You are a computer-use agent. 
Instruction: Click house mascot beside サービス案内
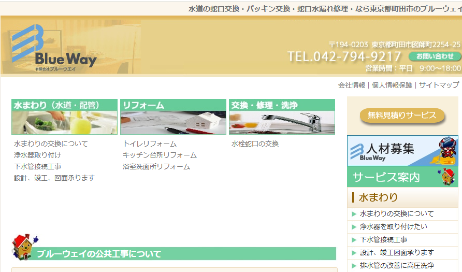[447, 177]
